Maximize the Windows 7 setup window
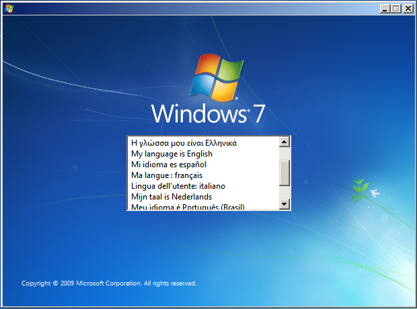Viewport: 417px width, 309px height. pos(396,9)
